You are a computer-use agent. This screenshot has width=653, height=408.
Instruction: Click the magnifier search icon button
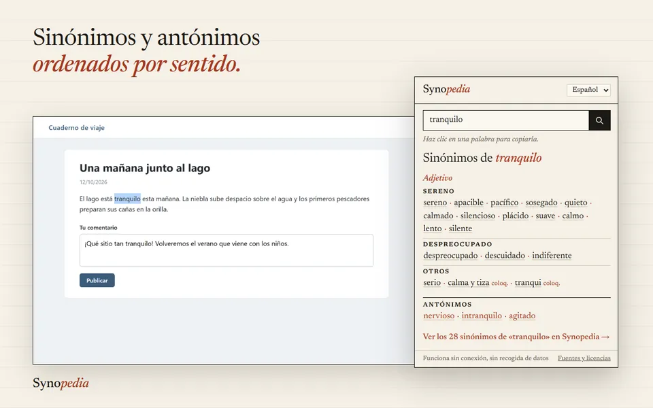pyautogui.click(x=600, y=120)
